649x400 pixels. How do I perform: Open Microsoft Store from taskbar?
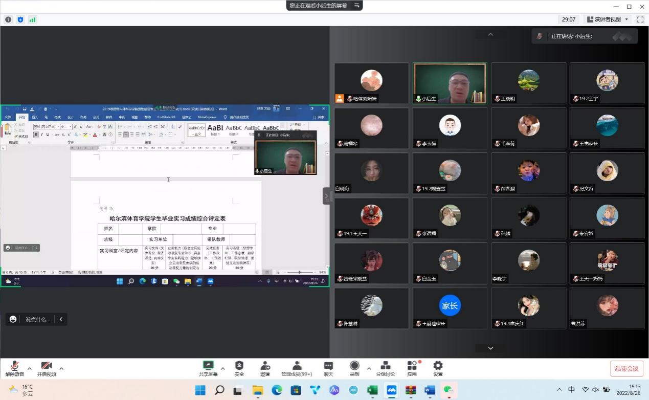[296, 390]
